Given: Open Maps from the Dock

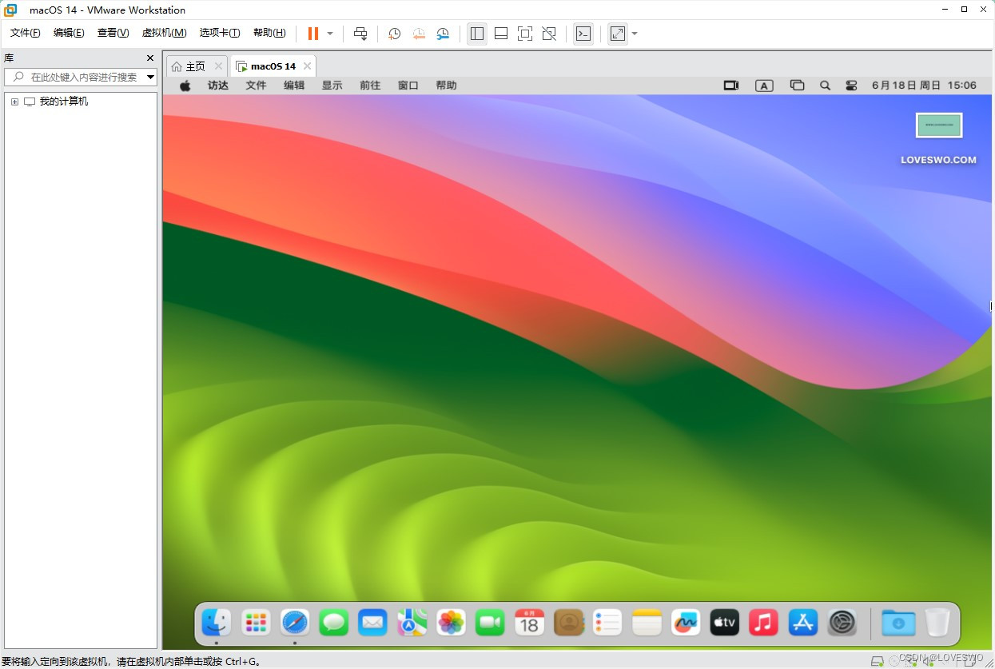Looking at the screenshot, I should pyautogui.click(x=412, y=622).
